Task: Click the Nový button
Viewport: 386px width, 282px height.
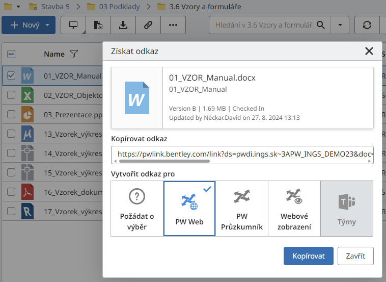Action: [x=29, y=25]
